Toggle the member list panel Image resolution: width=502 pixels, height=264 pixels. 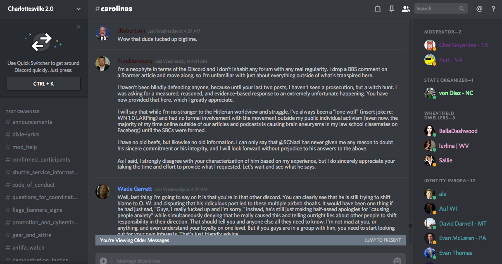click(406, 9)
